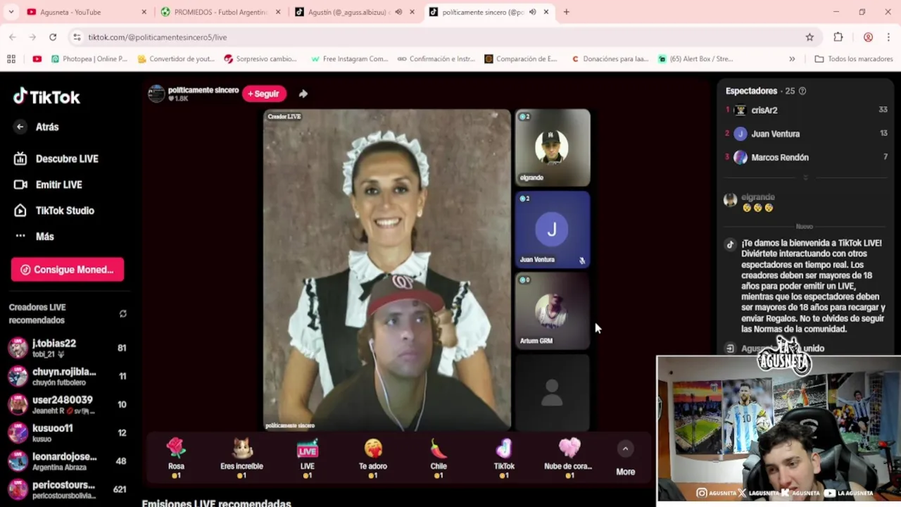Open Photopea bookmark

(89, 59)
